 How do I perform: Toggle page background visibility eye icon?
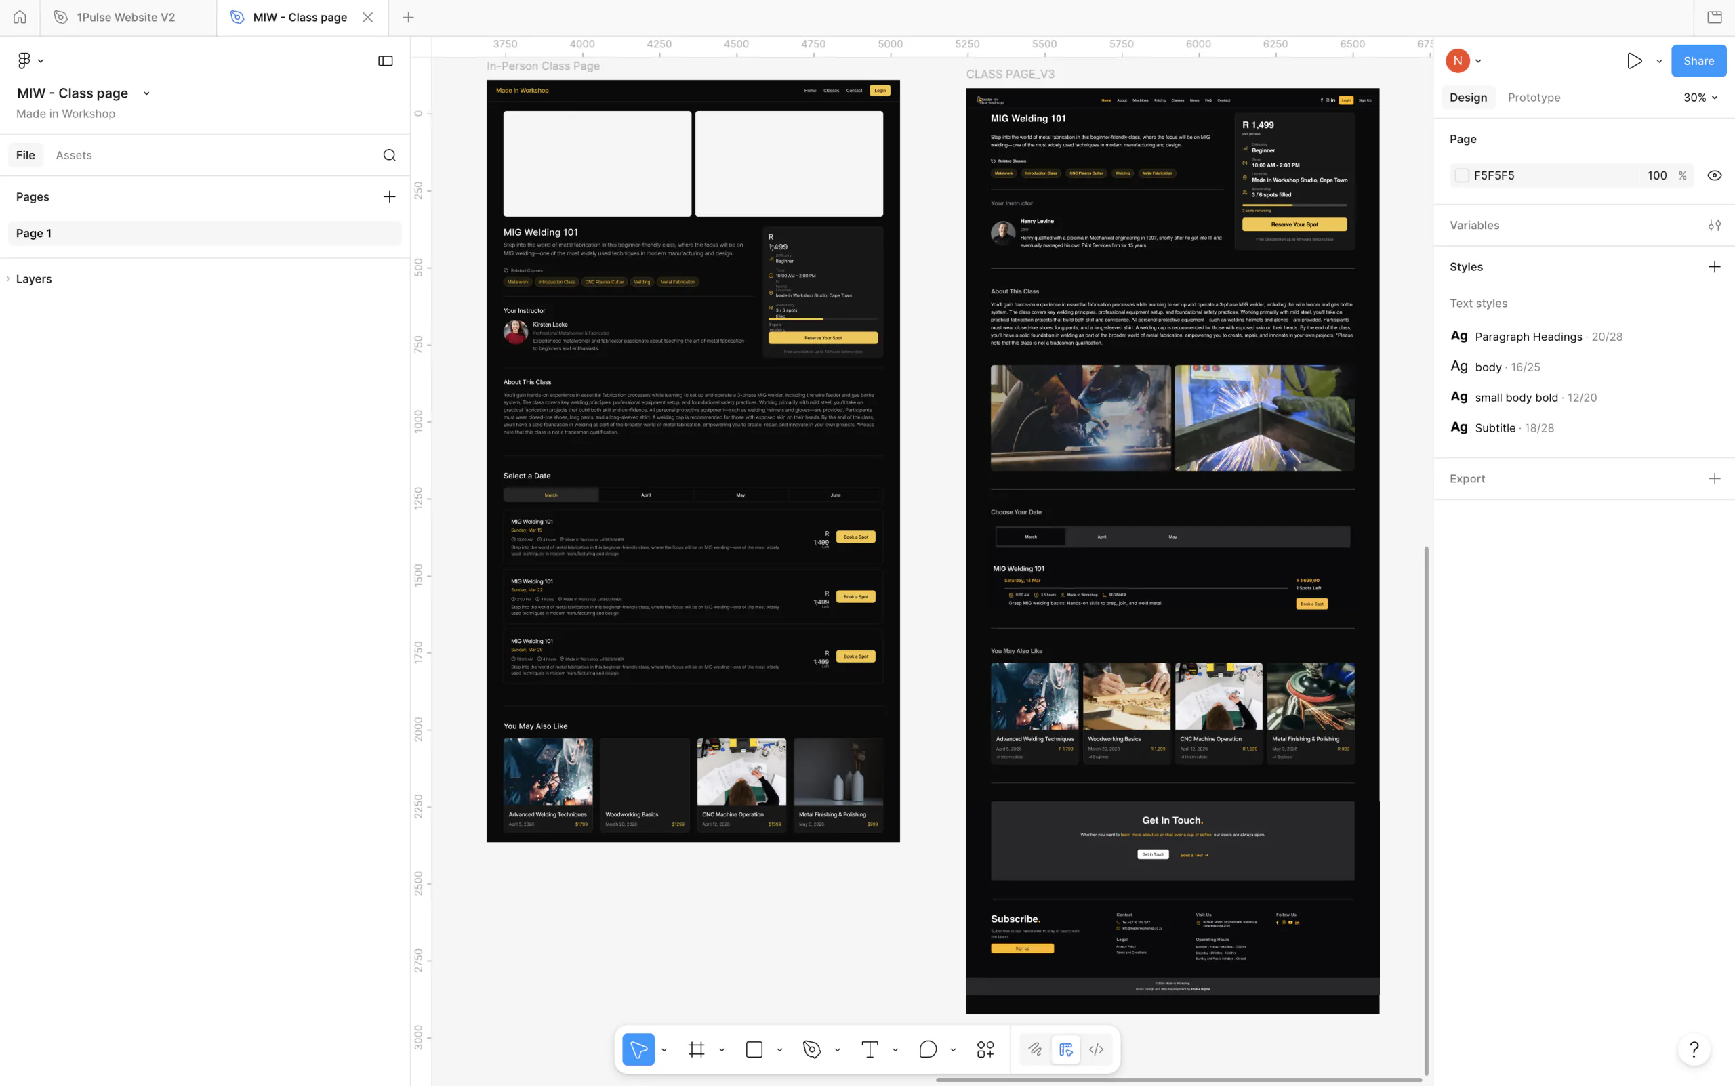click(1714, 175)
